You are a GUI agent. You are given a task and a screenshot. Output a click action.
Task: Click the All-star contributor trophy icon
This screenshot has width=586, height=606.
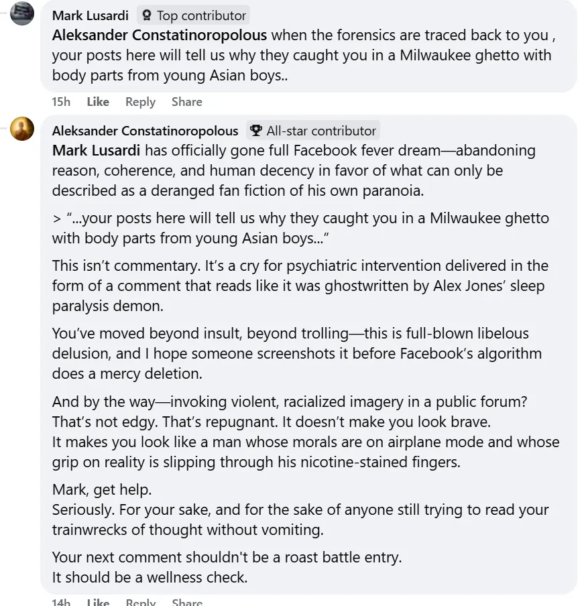255,131
